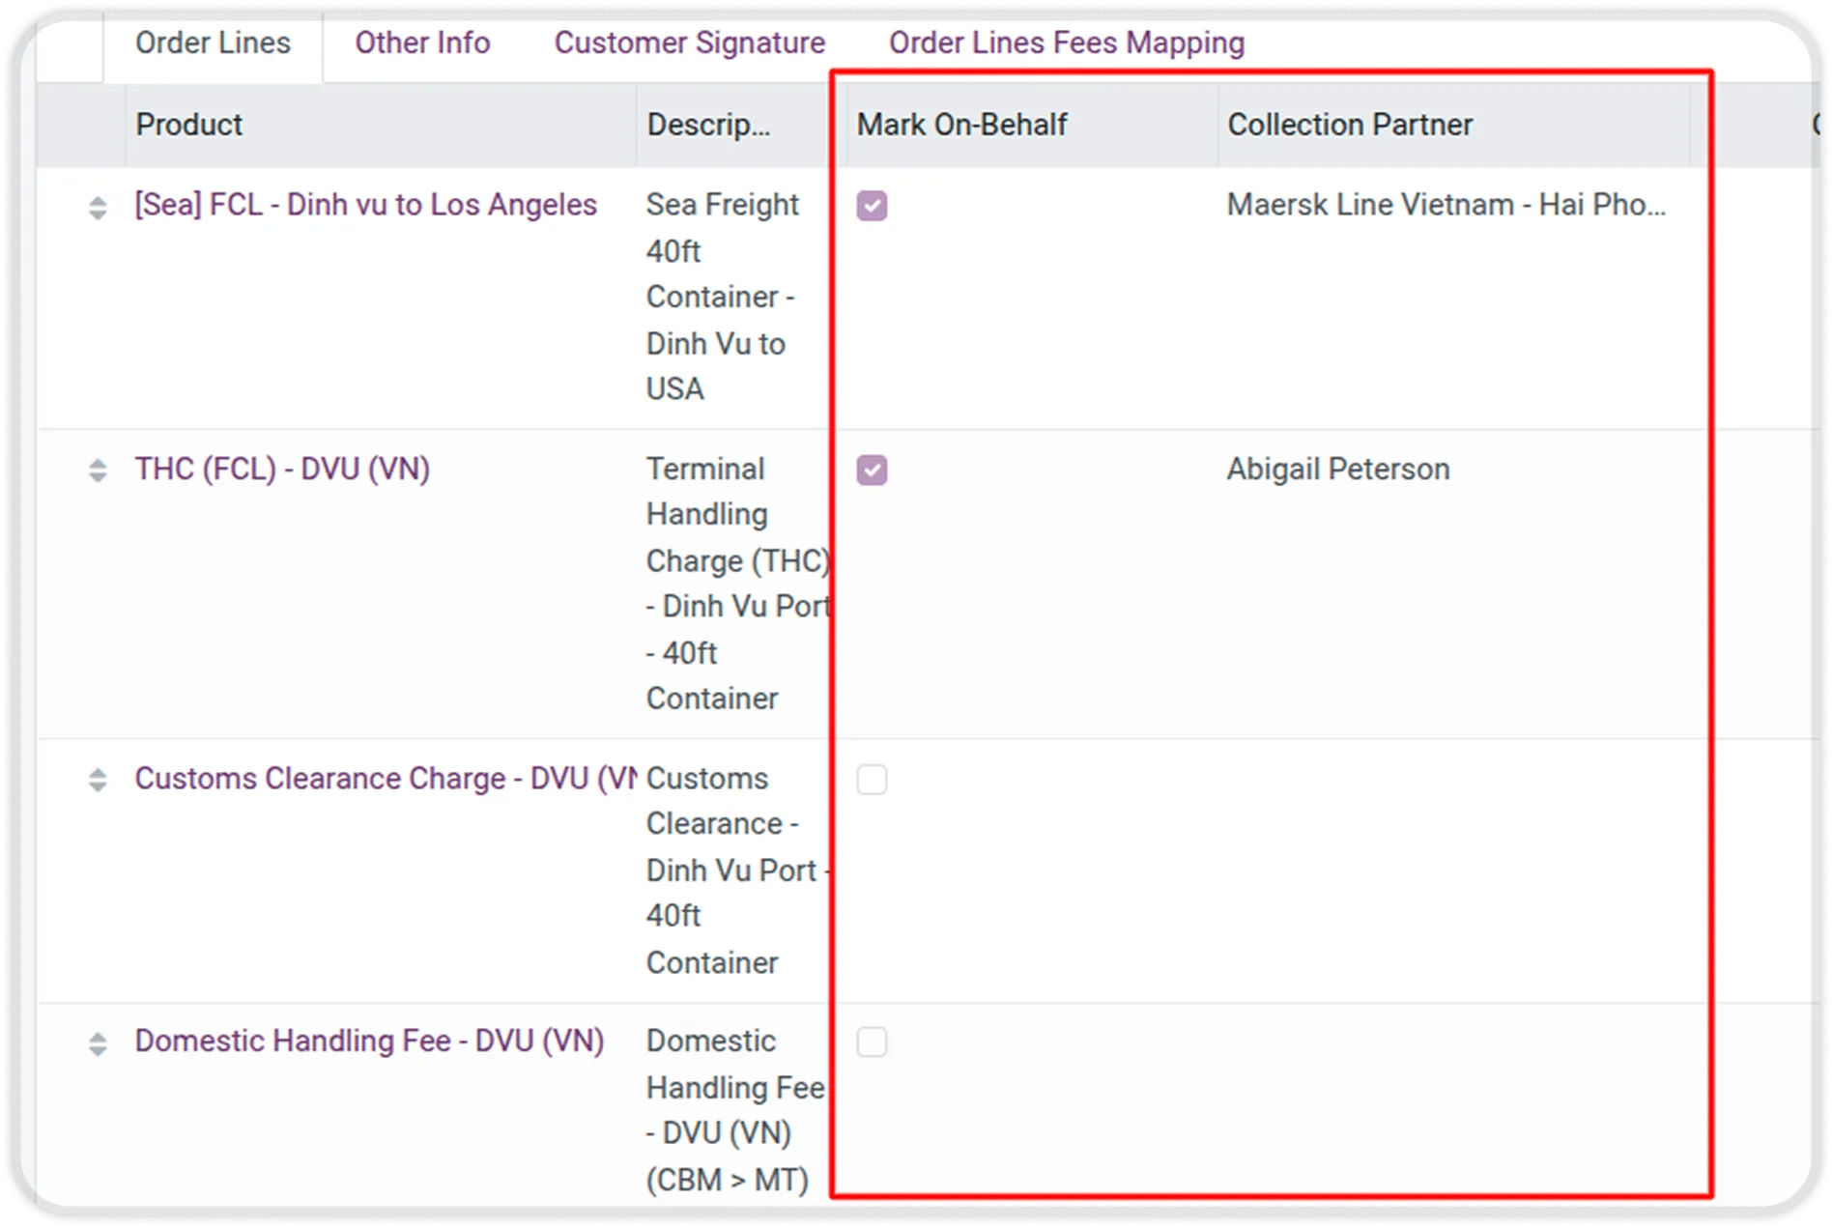Open Domestic Handling Fee product link
The height and width of the screenshot is (1228, 1833).
click(x=369, y=1041)
